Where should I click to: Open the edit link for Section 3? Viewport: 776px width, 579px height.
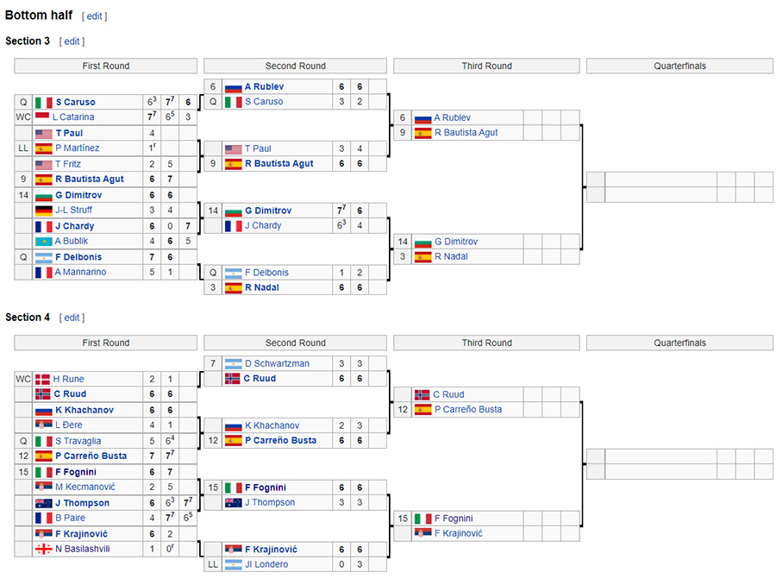click(x=72, y=41)
